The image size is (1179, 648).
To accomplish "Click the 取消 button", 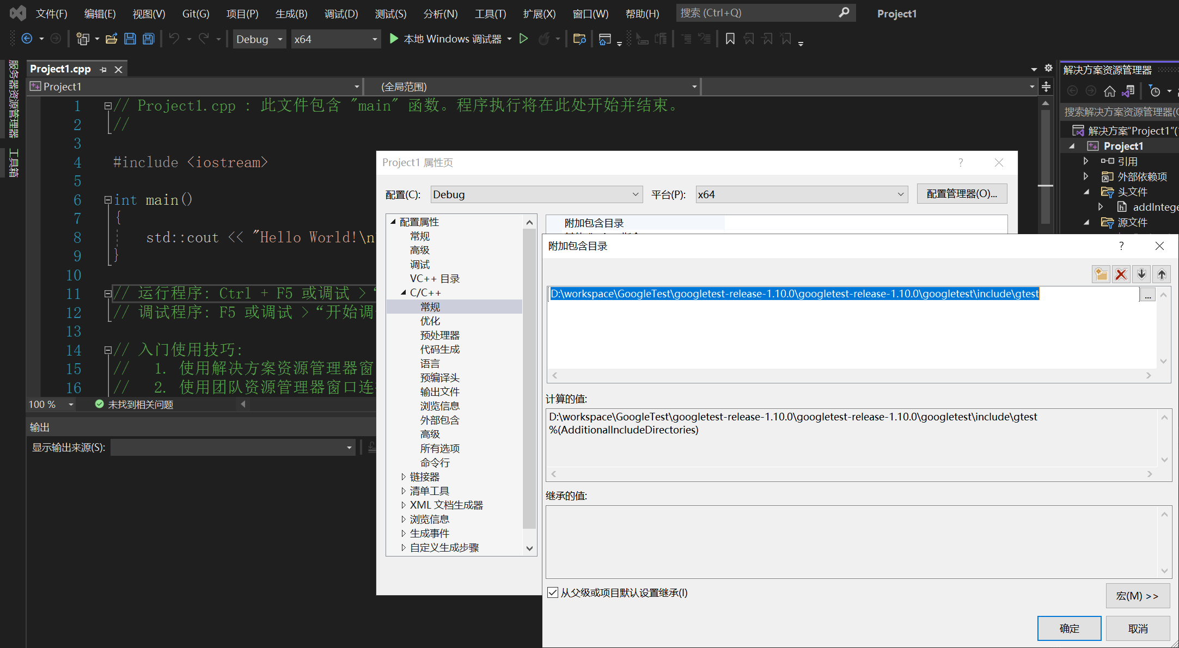I will (x=1138, y=628).
